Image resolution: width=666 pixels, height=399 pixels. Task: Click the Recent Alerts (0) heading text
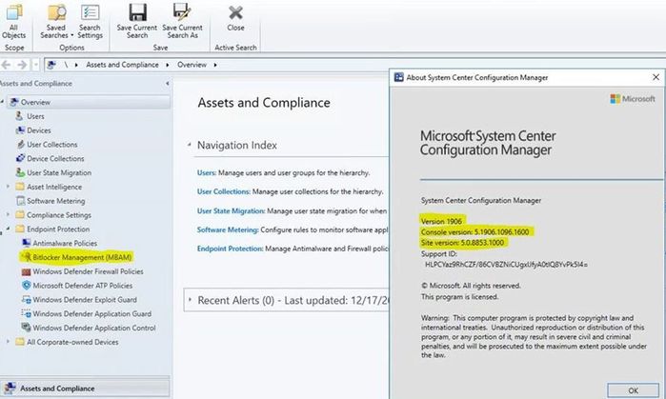click(235, 300)
